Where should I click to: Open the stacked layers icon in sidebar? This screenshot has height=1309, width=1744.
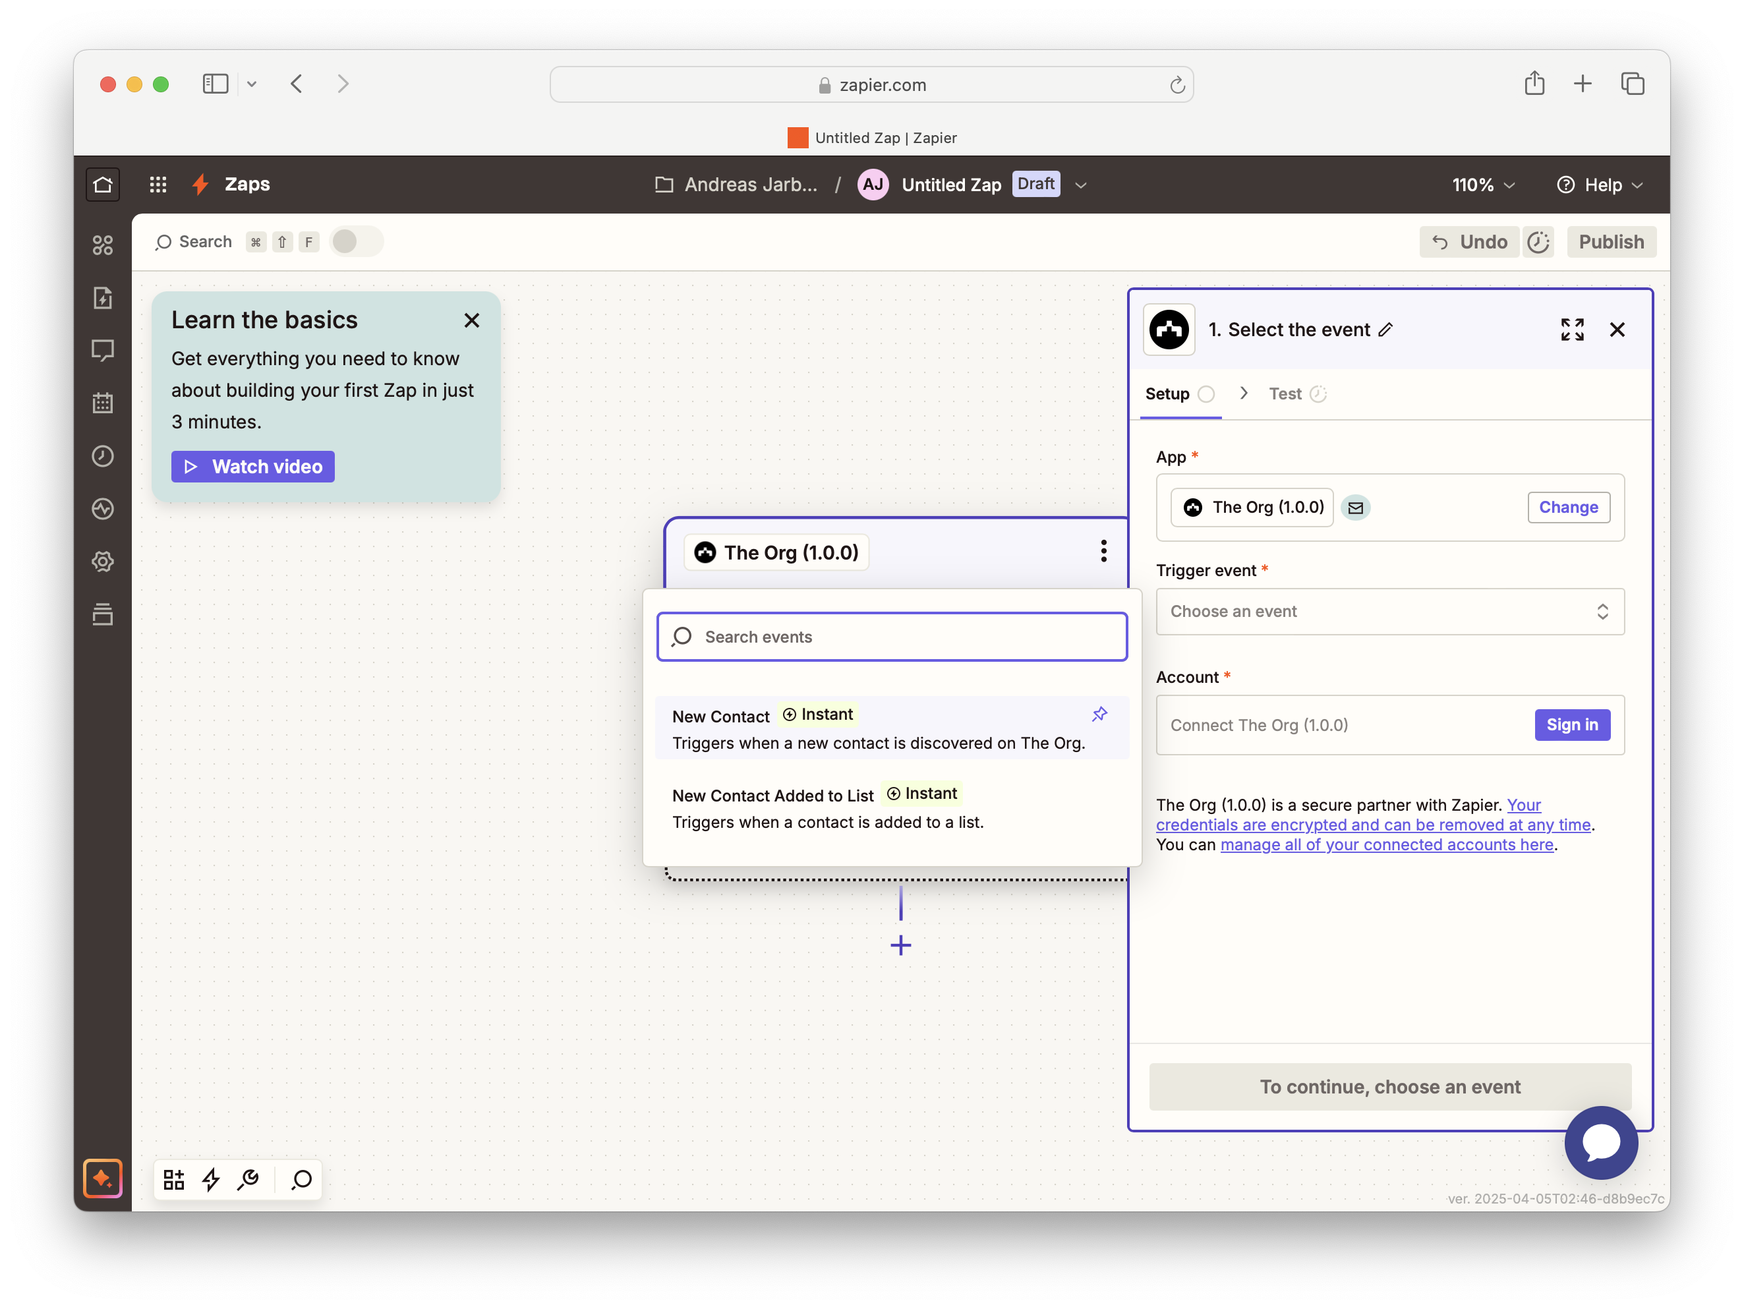[103, 614]
